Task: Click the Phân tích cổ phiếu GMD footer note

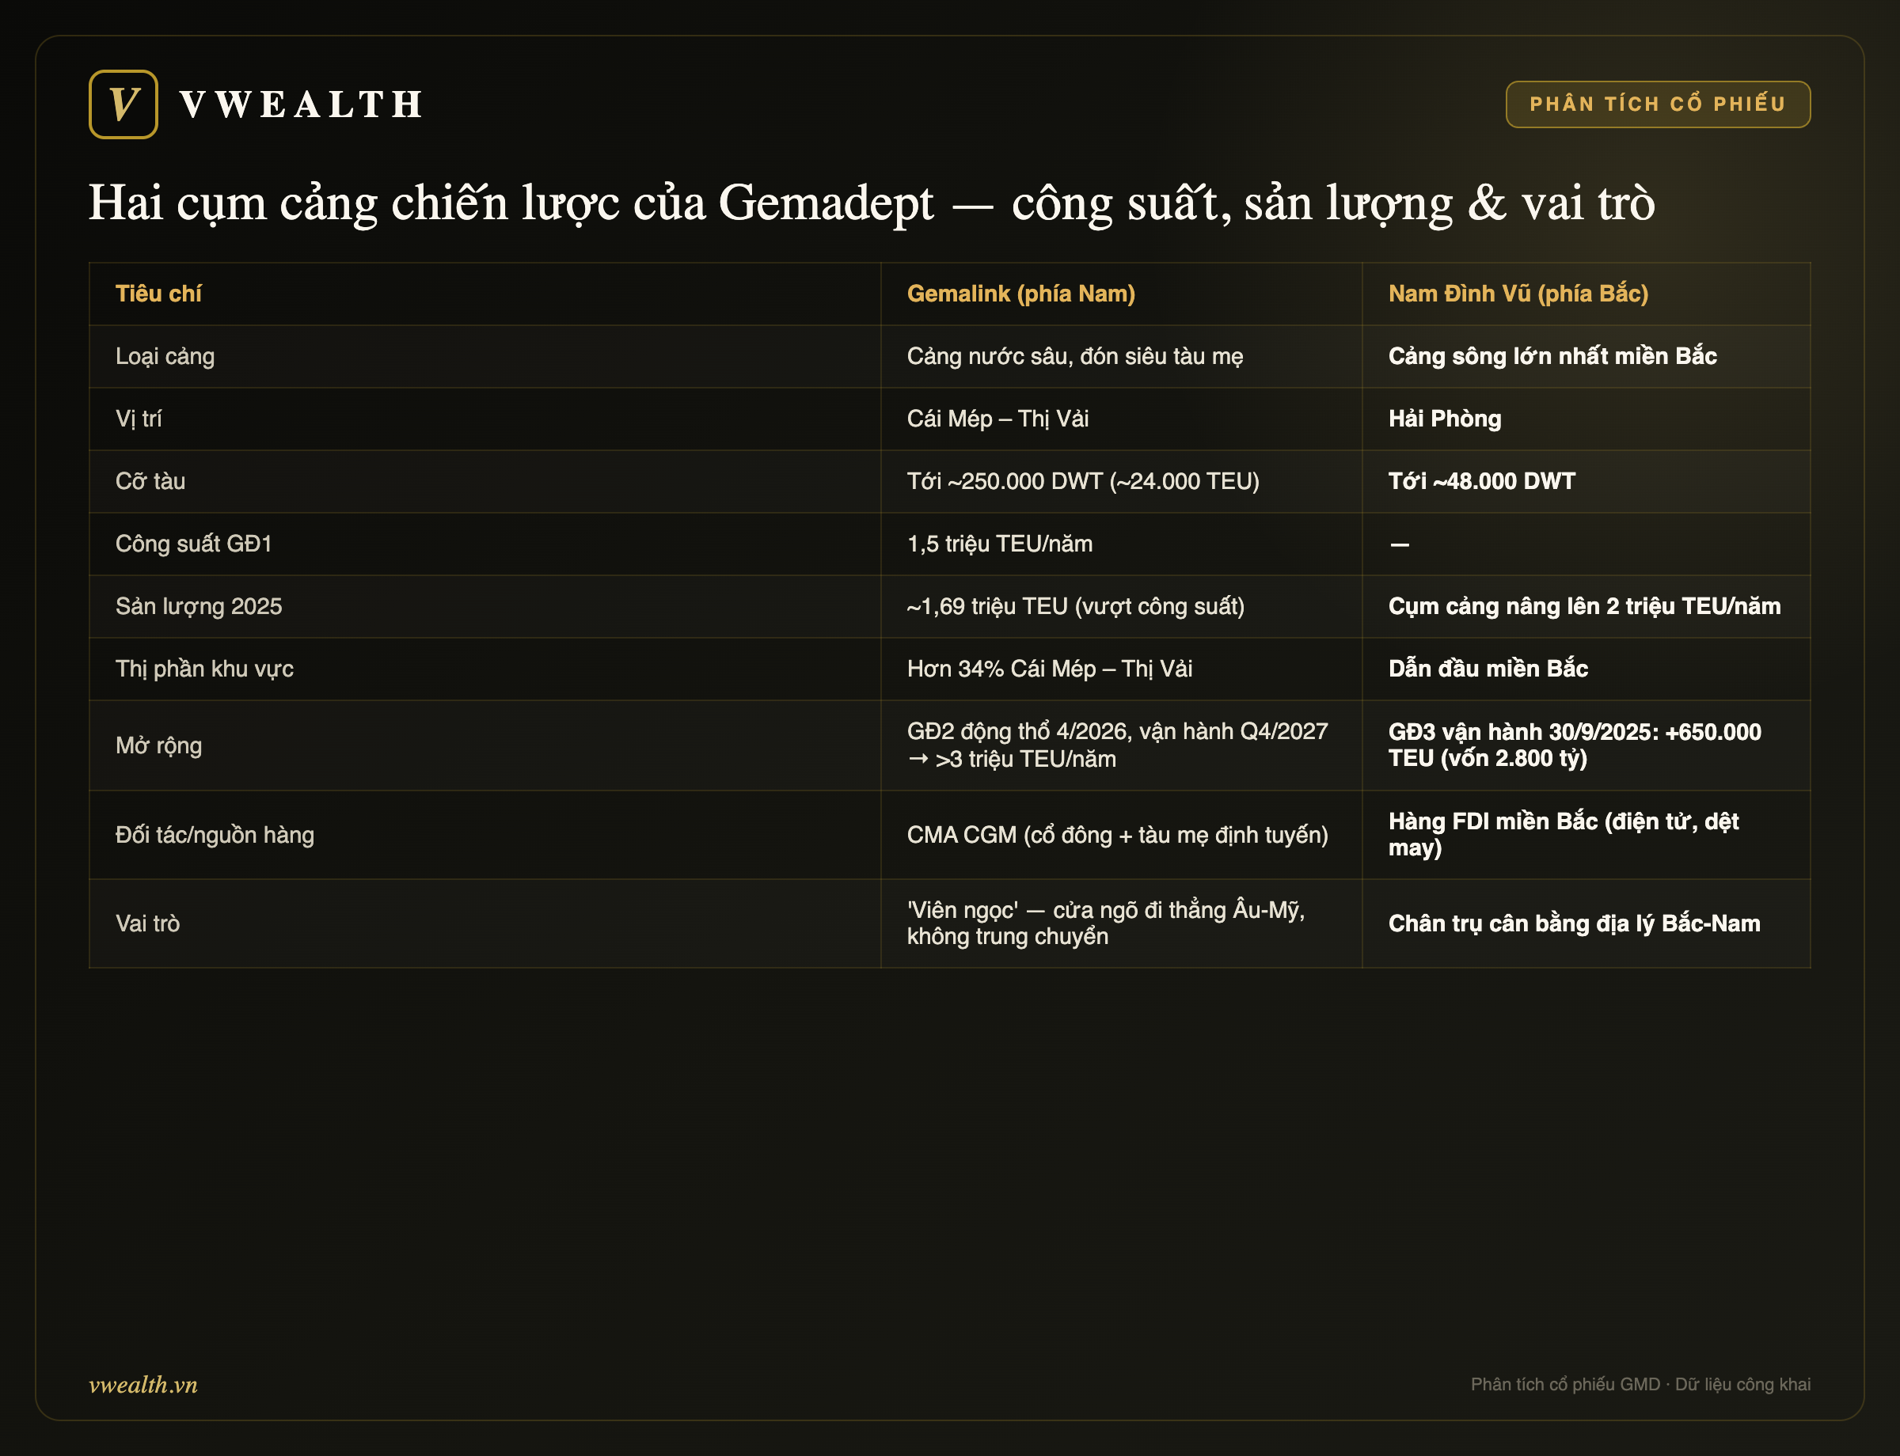Action: click(1640, 1384)
